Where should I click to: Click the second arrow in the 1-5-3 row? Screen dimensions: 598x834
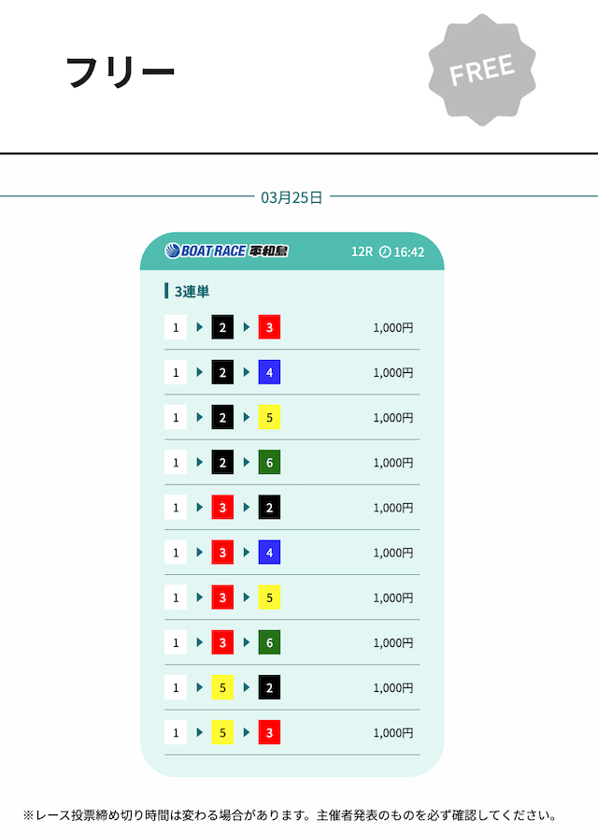[247, 732]
